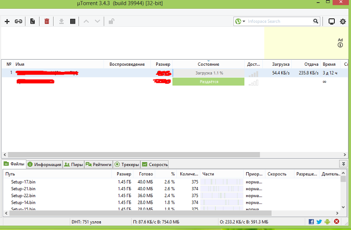This screenshot has height=230, width=351.
Task: Click the Раздаётся seeding status bar
Action: [208, 81]
